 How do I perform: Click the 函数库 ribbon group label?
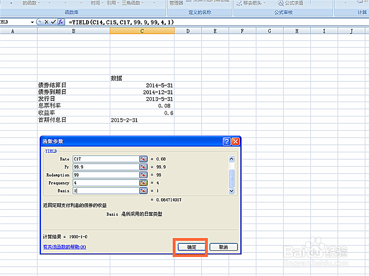[x=71, y=12]
